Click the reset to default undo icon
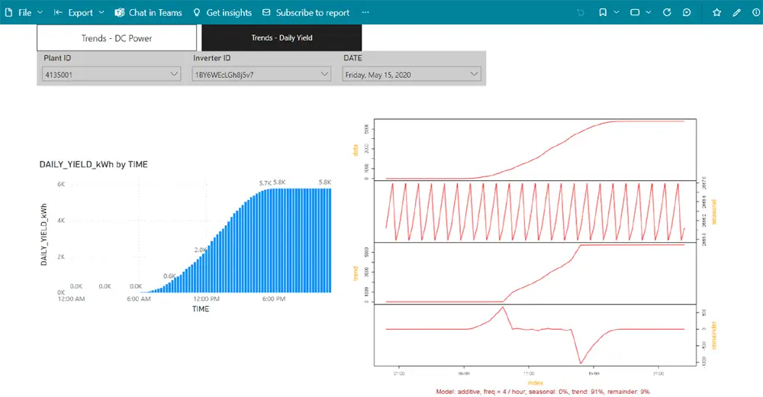This screenshot has width=763, height=397. (581, 13)
